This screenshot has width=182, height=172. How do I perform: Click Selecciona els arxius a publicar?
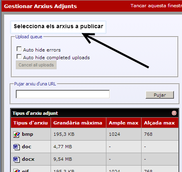pyautogui.click(x=58, y=27)
